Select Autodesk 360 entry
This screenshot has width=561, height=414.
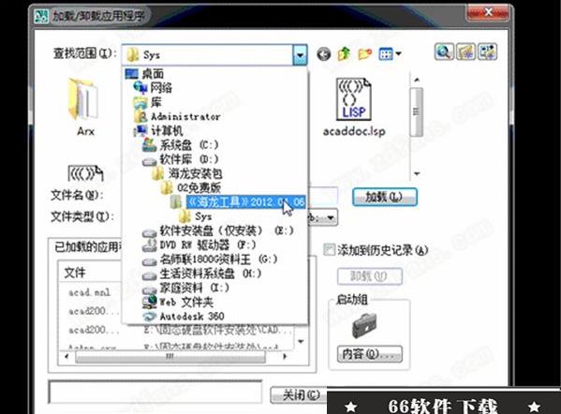point(184,317)
